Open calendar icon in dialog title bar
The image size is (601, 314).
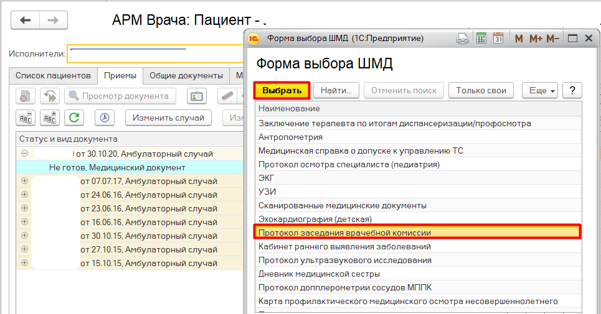(498, 39)
